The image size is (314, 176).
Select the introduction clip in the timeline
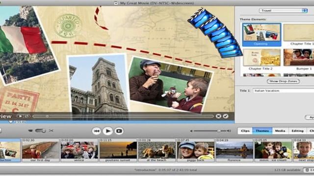tap(10, 150)
